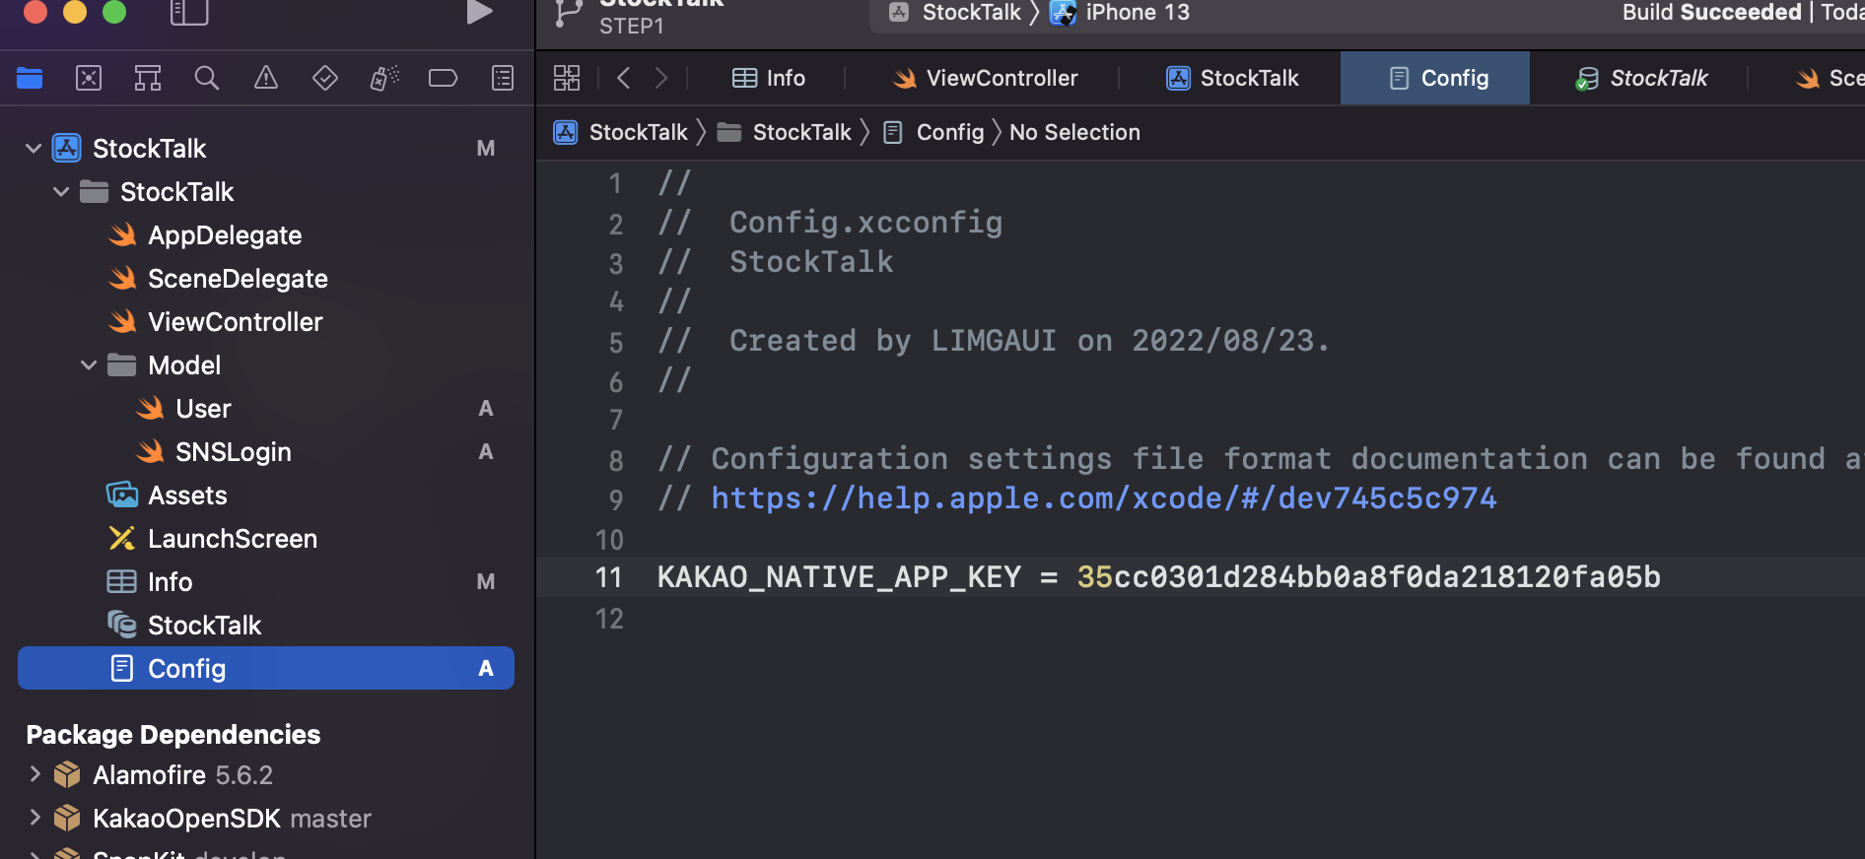Open the Find navigator magnifier
Image resolution: width=1865 pixels, height=859 pixels.
point(207,78)
